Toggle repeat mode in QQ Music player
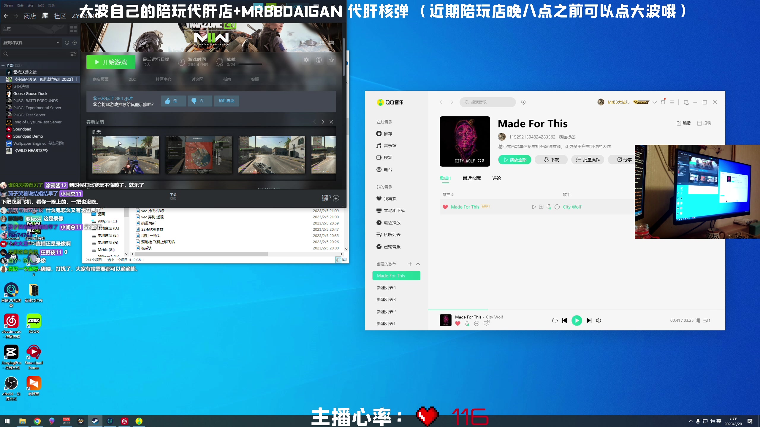 (x=555, y=321)
